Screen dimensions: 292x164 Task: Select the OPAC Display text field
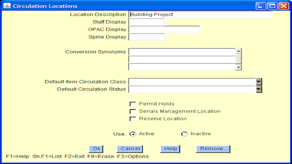pyautogui.click(x=164, y=30)
